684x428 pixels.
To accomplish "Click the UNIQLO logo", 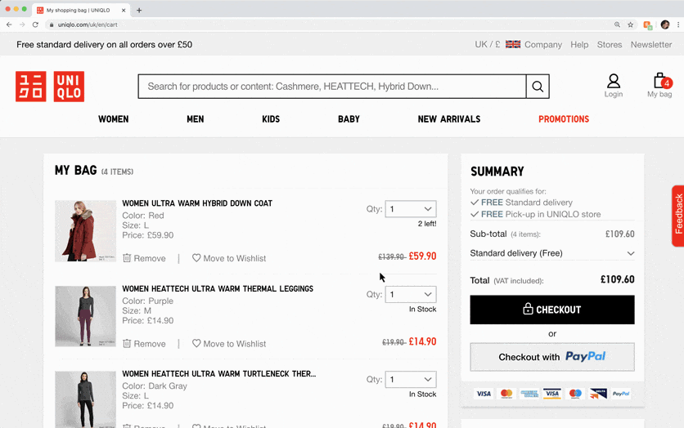I will coord(50,87).
